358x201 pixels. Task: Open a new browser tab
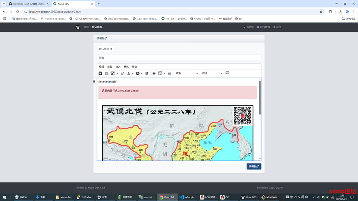pos(99,4)
